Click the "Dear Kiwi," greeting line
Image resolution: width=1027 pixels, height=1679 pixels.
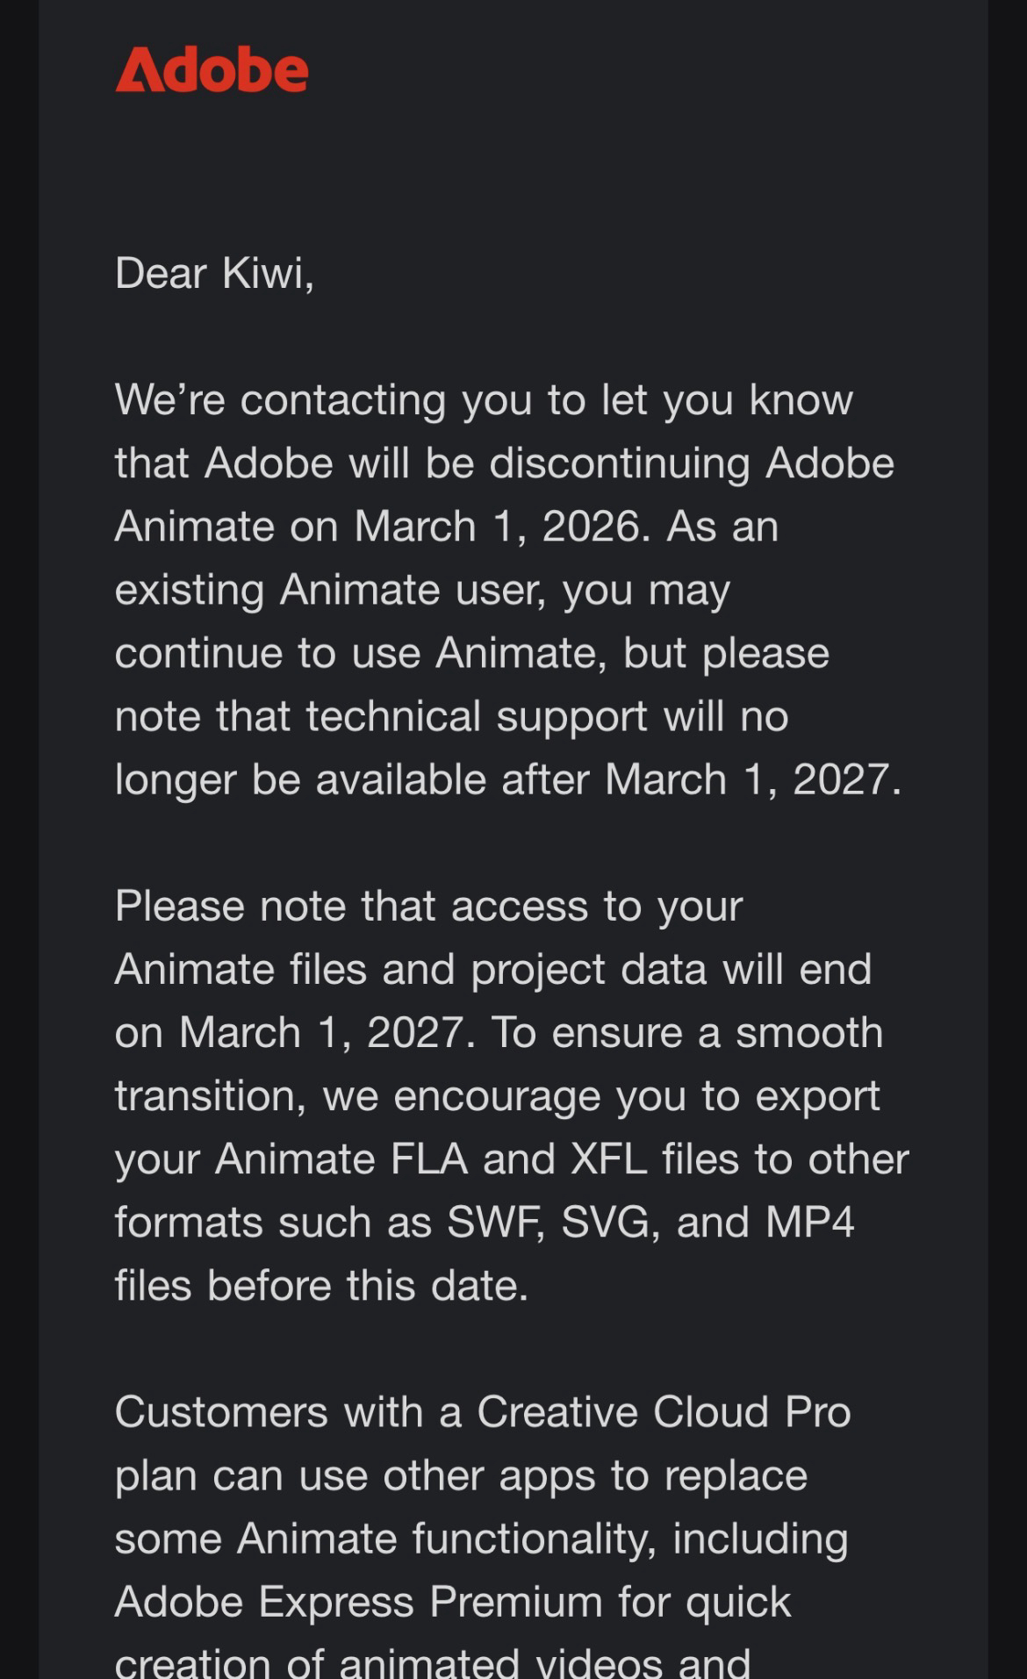click(214, 273)
